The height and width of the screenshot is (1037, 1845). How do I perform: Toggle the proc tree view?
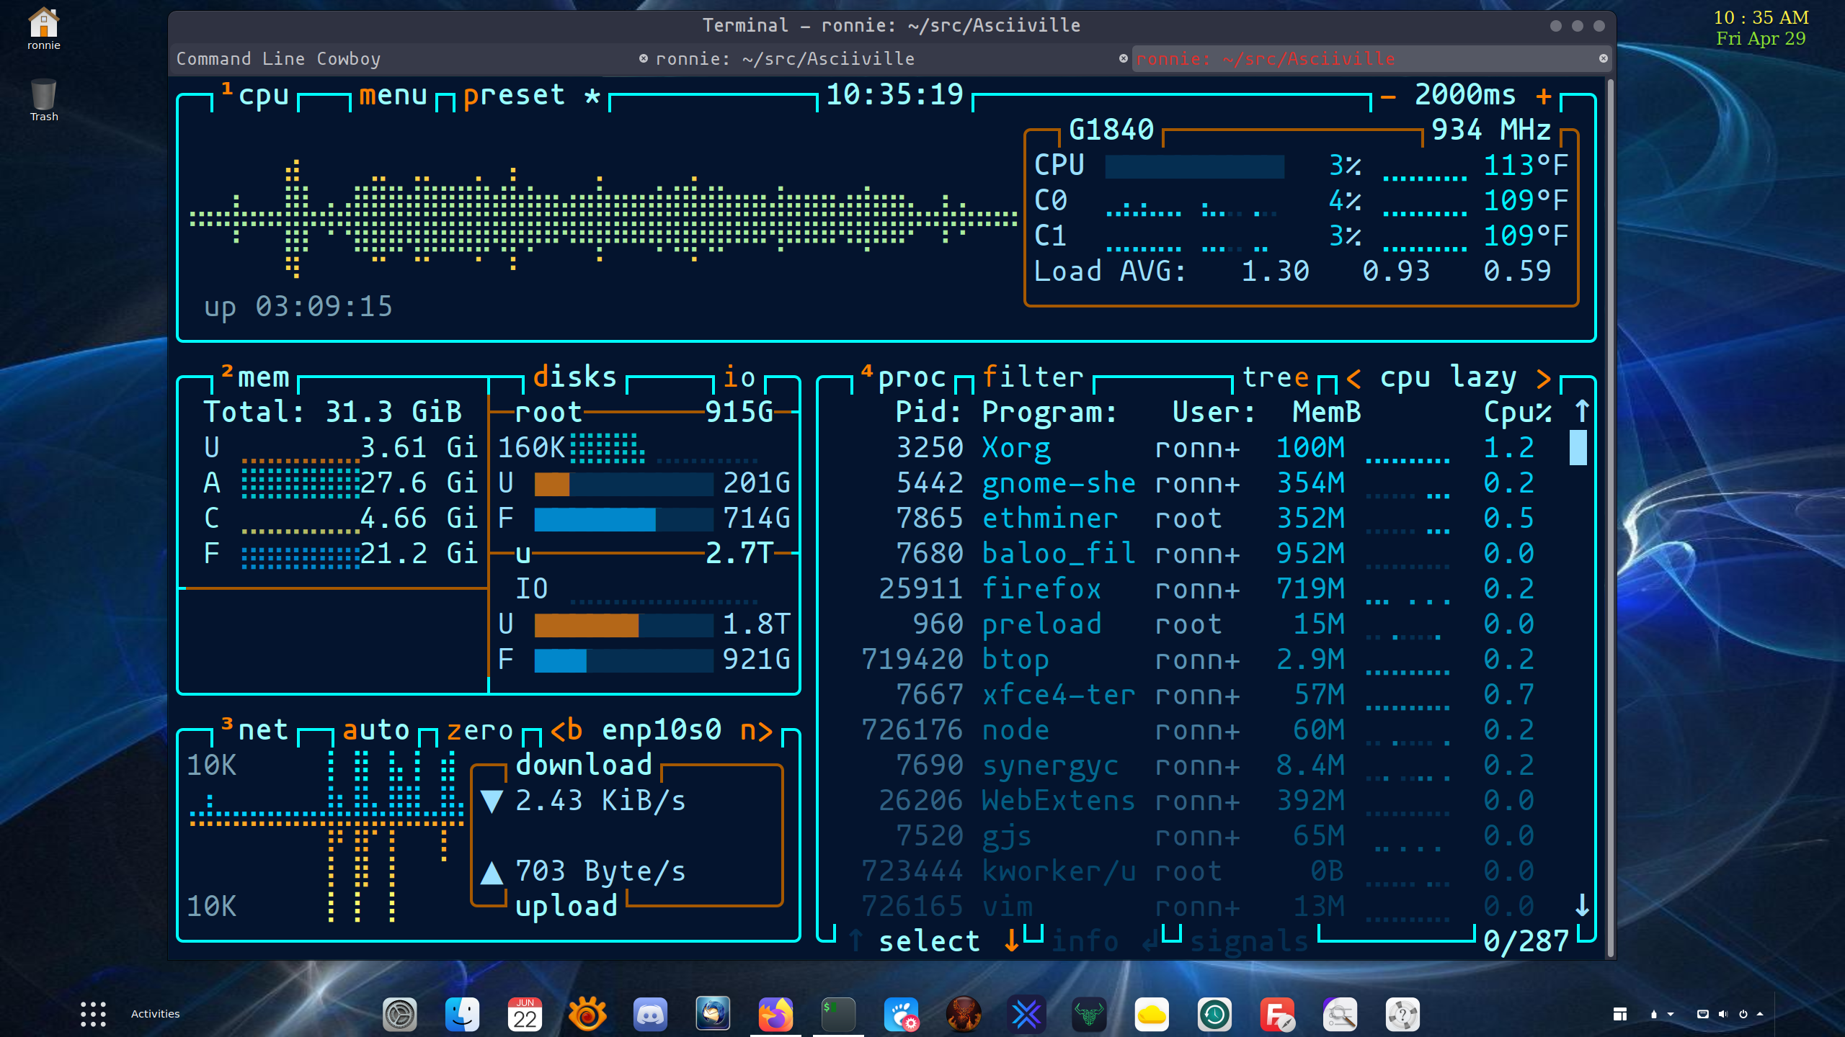(1274, 377)
